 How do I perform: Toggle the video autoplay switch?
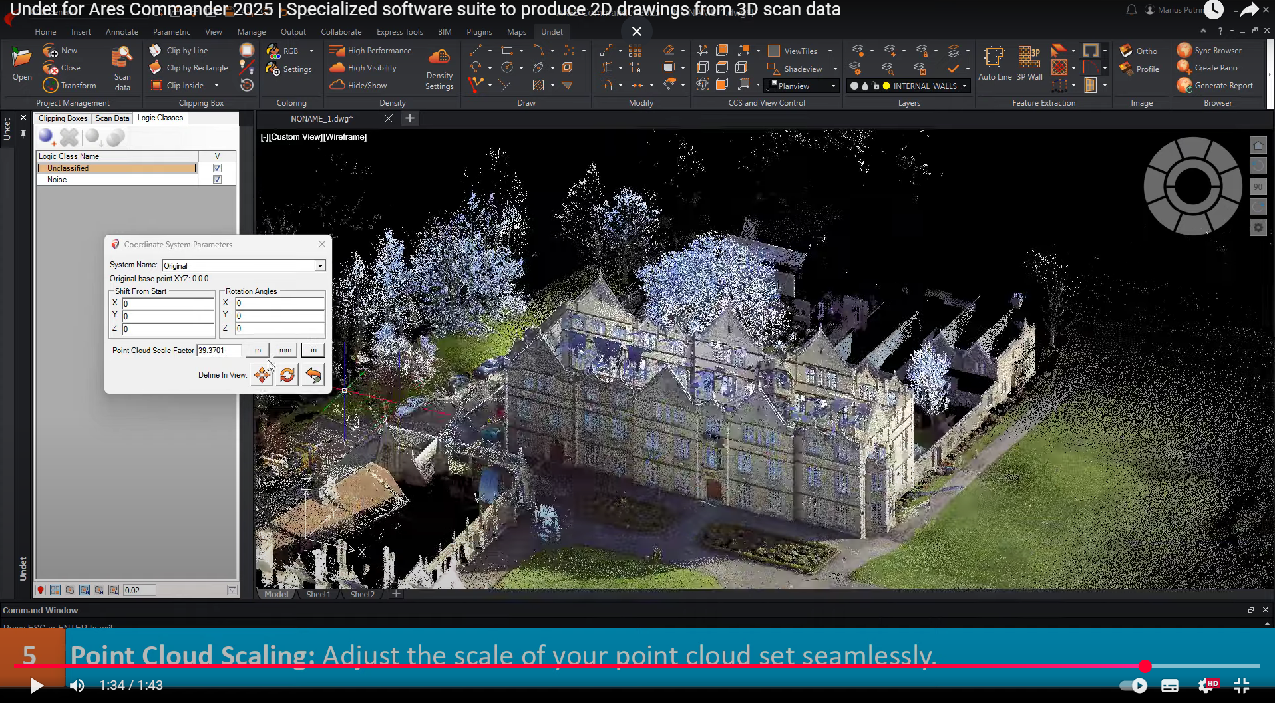click(1134, 685)
